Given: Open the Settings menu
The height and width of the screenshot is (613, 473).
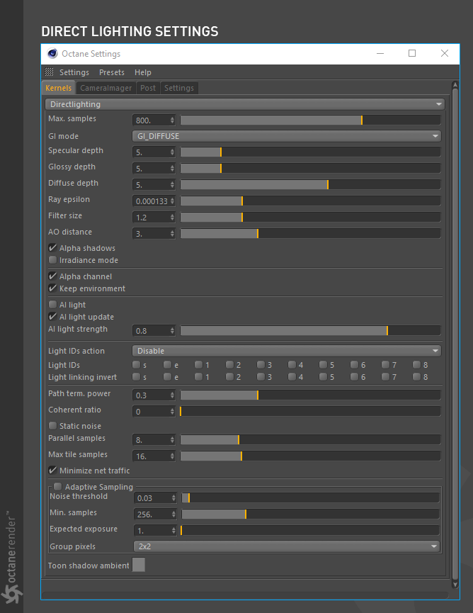Looking at the screenshot, I should click(x=74, y=72).
